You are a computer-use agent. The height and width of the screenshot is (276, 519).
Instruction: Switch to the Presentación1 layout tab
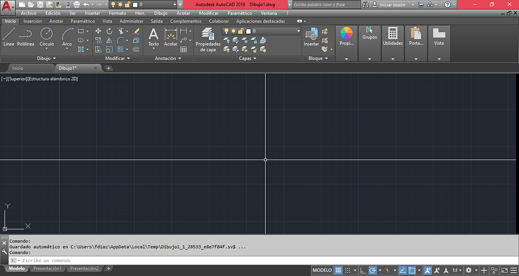click(47, 268)
